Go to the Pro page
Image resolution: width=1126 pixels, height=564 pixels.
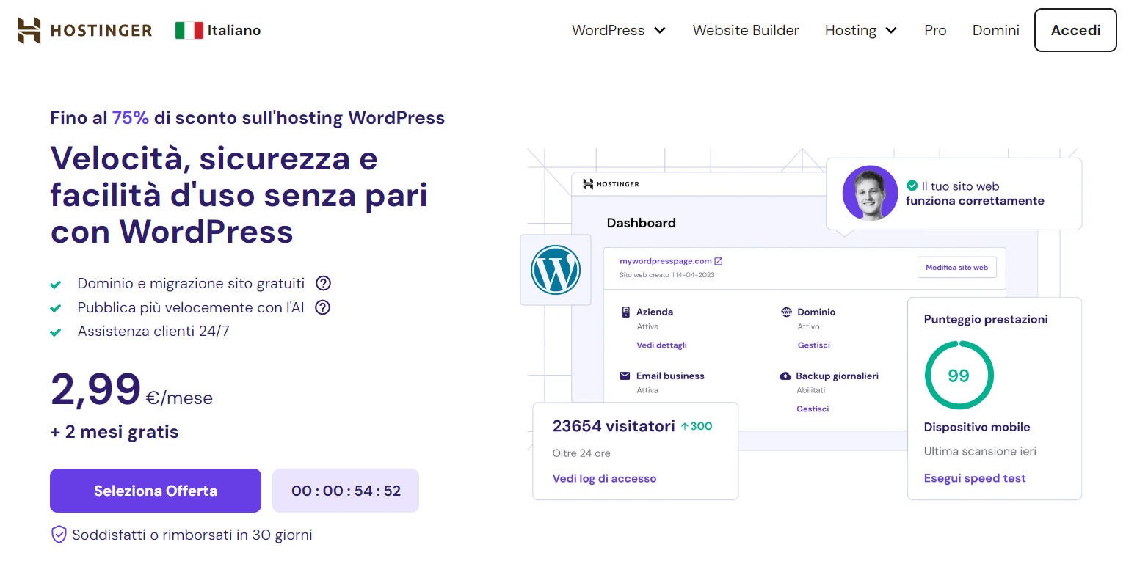point(935,31)
